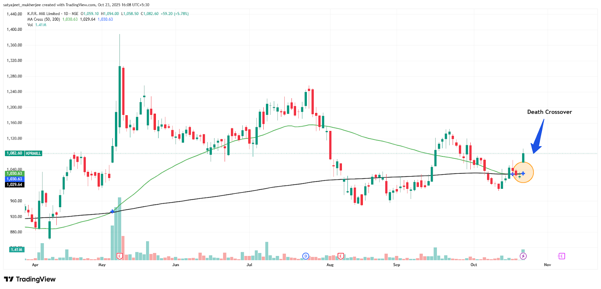Image resolution: width=601 pixels, height=289 pixels.
Task: Select the Death Crossover text label
Action: pyautogui.click(x=549, y=112)
